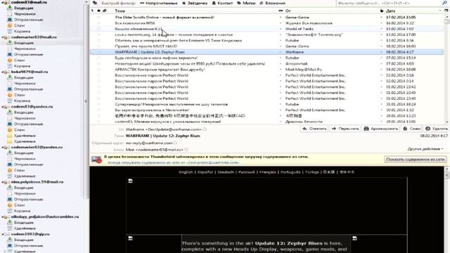Collapse the nikolayy_poljakov@autorambler.ru account
This screenshot has height=253, width=450.
click(3, 217)
